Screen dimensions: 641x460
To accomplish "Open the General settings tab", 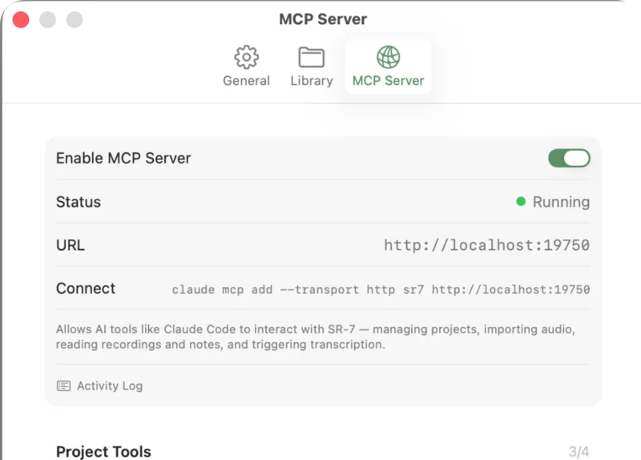I will (246, 67).
